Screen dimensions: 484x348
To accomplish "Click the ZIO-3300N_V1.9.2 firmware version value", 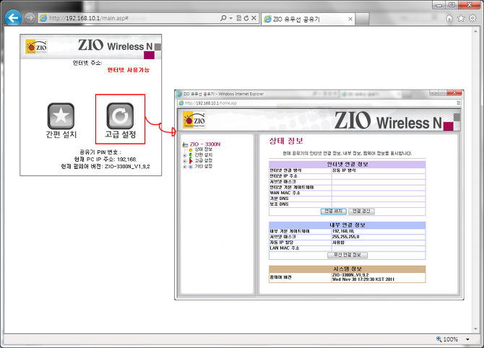I will point(350,275).
